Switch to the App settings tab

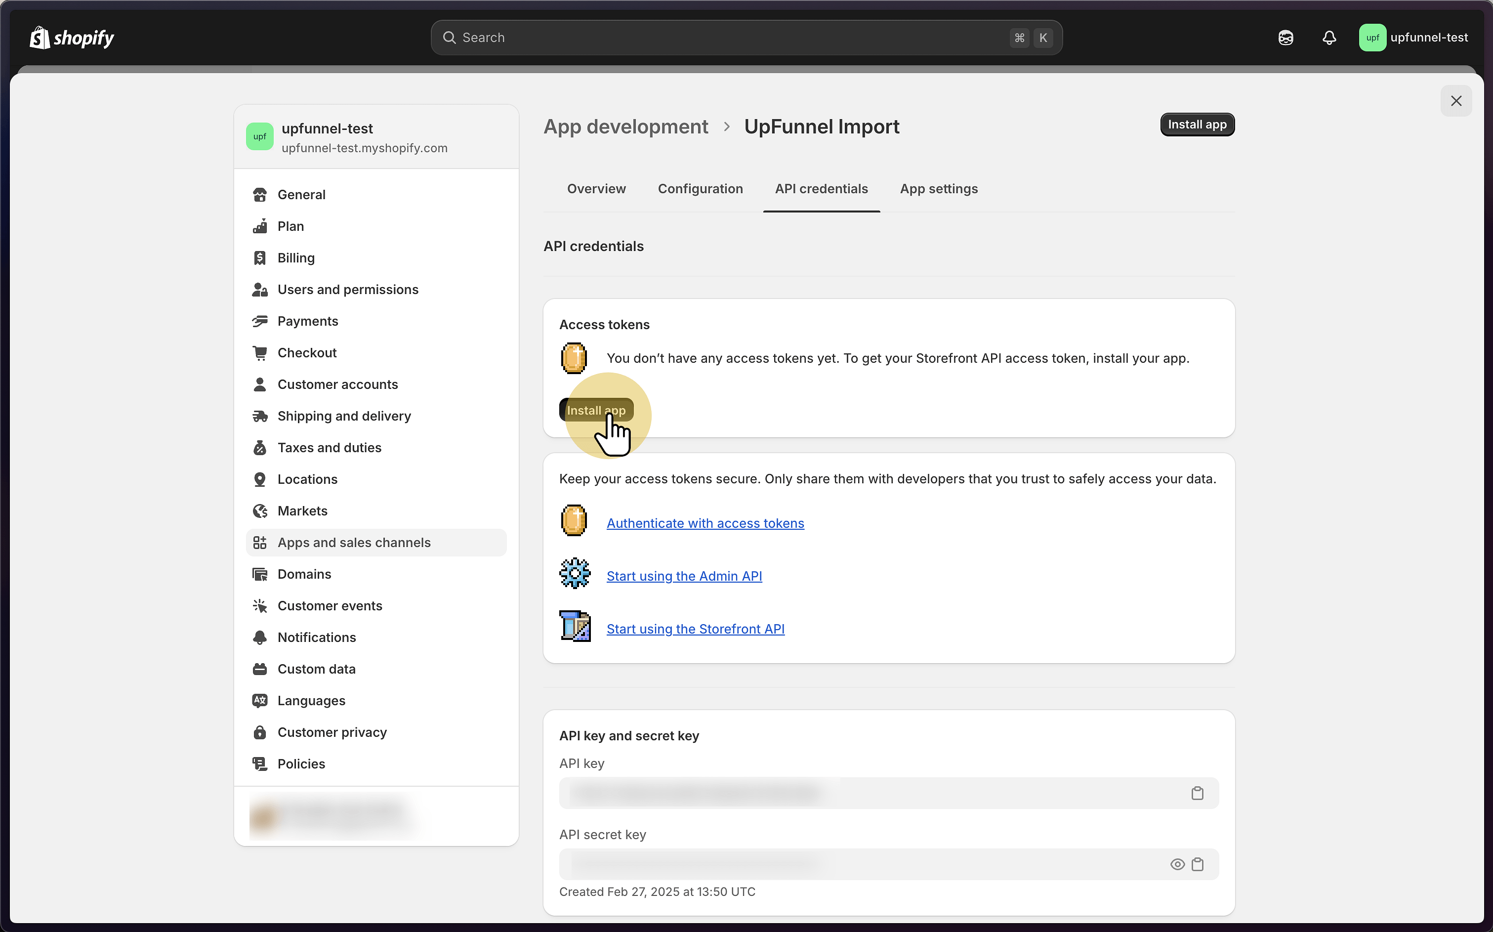coord(939,189)
